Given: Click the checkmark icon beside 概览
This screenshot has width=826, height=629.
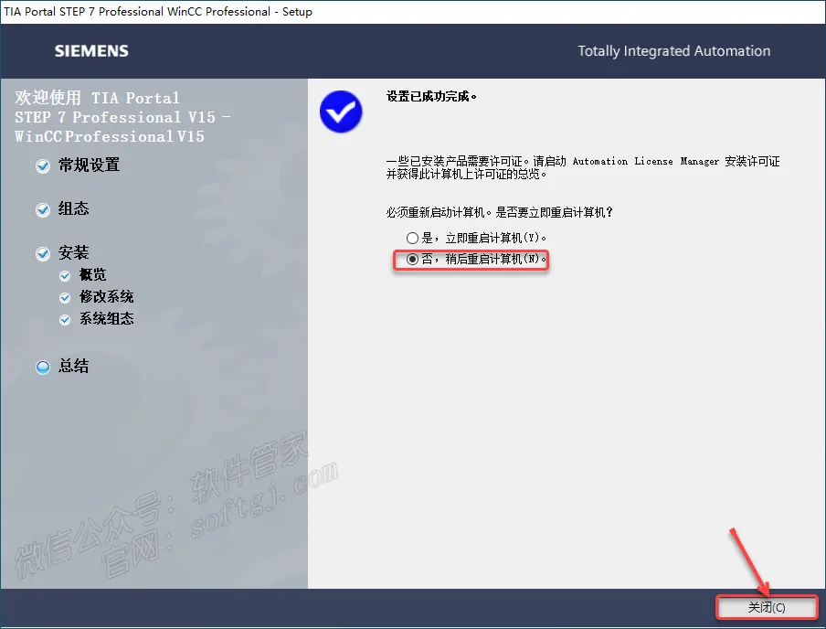Looking at the screenshot, I should (x=65, y=276).
